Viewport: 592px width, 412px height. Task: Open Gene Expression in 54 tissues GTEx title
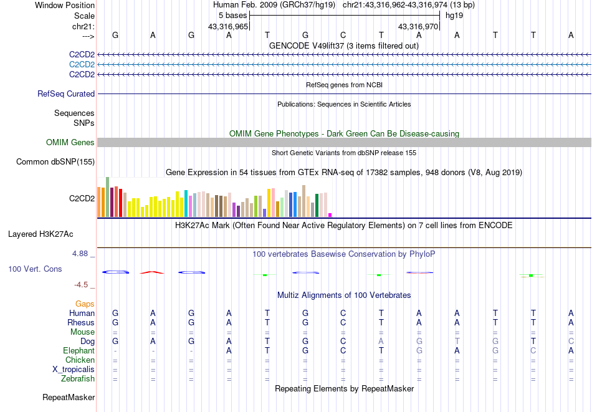(x=344, y=173)
